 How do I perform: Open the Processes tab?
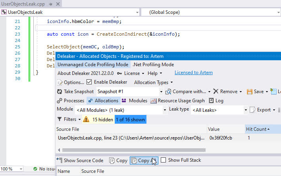tap(70, 101)
